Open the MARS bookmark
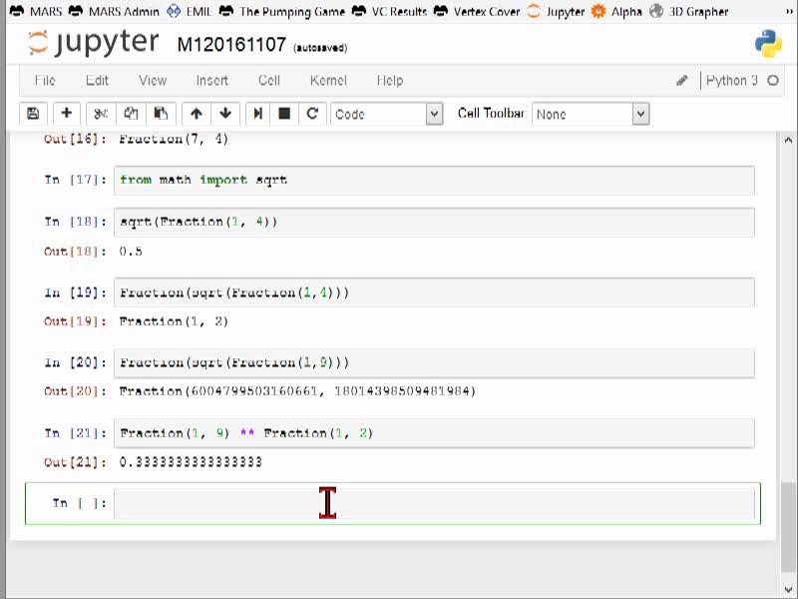 click(36, 11)
